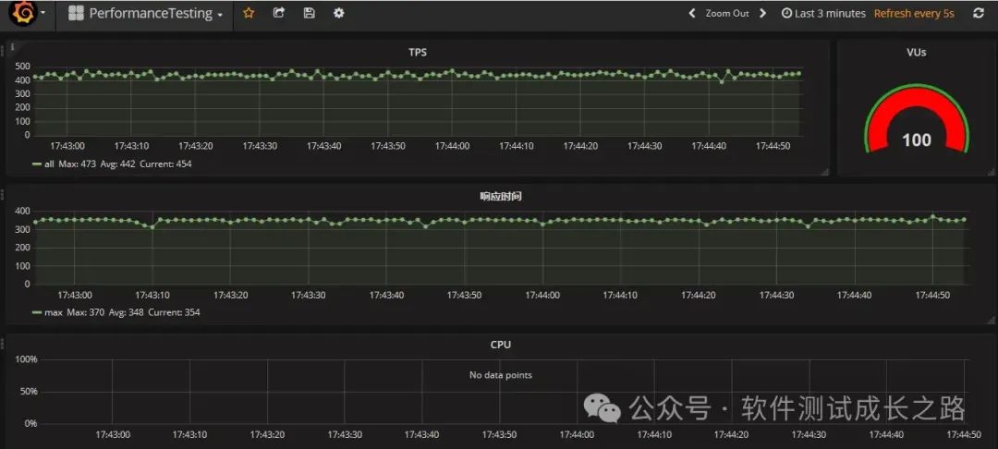Image resolution: width=998 pixels, height=449 pixels.
Task: Click the VUs panel resize handle corner
Action: [x=989, y=172]
